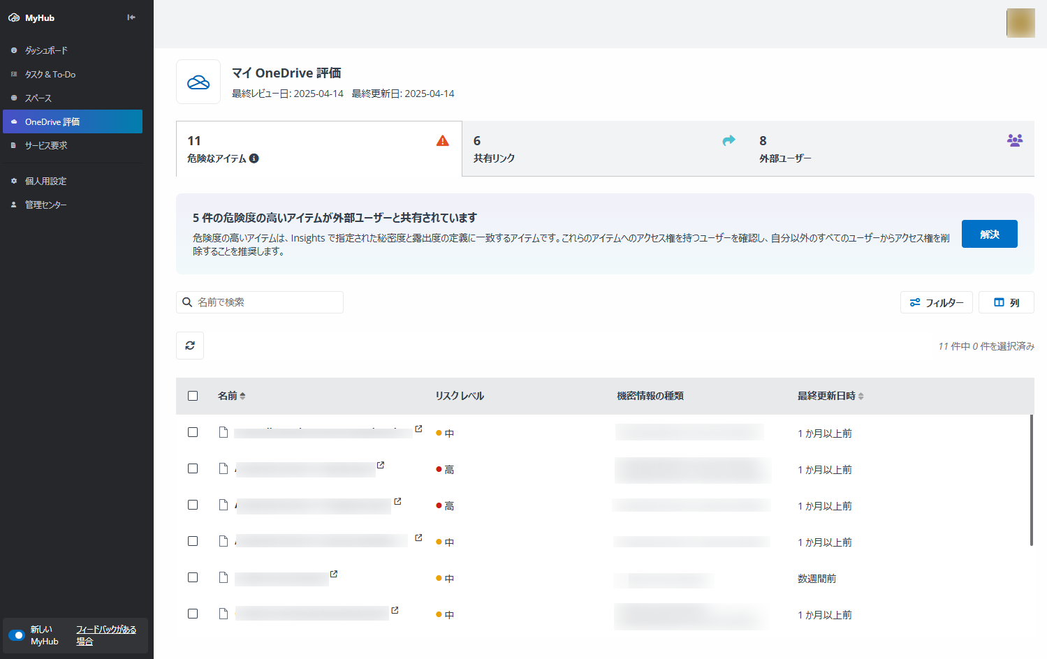Tick the select-all checkbox in the table header
The height and width of the screenshot is (659, 1047).
(193, 396)
